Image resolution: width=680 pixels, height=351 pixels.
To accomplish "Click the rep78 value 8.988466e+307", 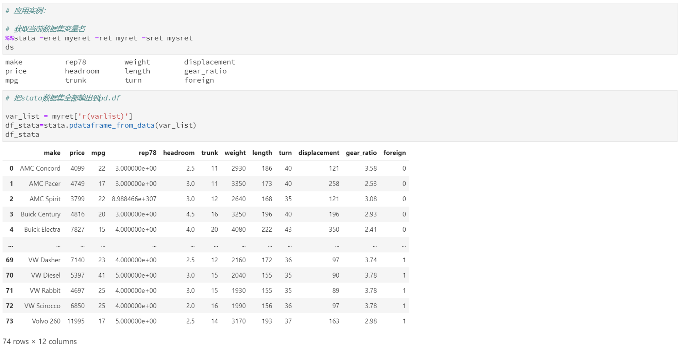I will (x=134, y=199).
